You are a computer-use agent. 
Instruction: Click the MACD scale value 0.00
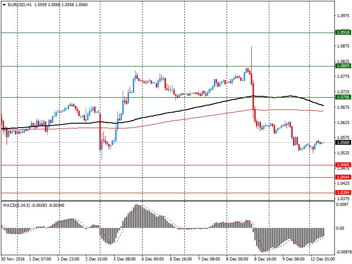click(340, 228)
